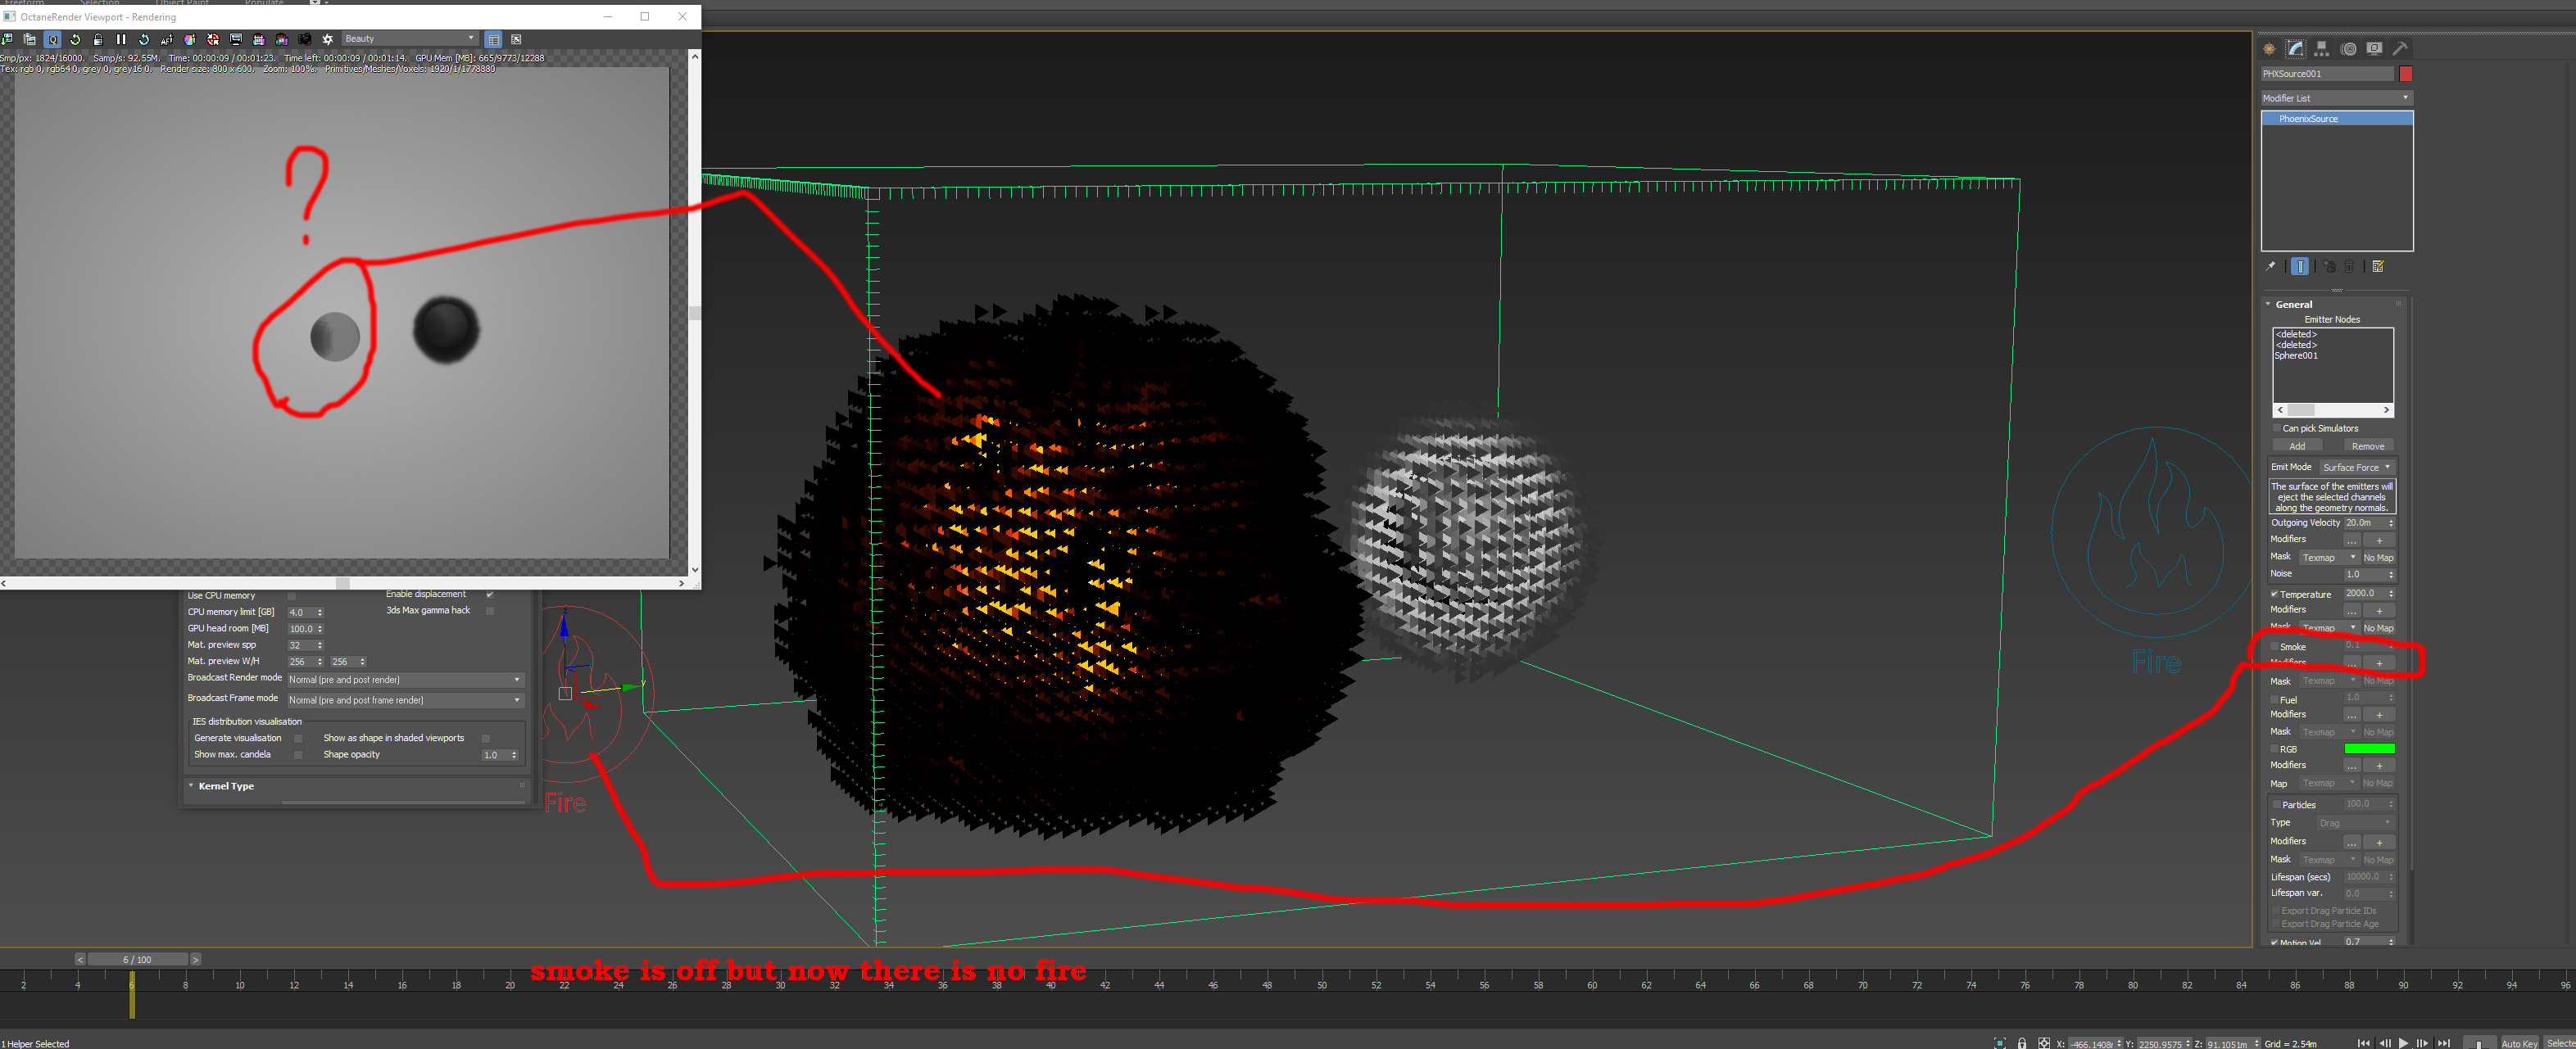
Task: Click the lock viewport icon
Action: (x=98, y=40)
